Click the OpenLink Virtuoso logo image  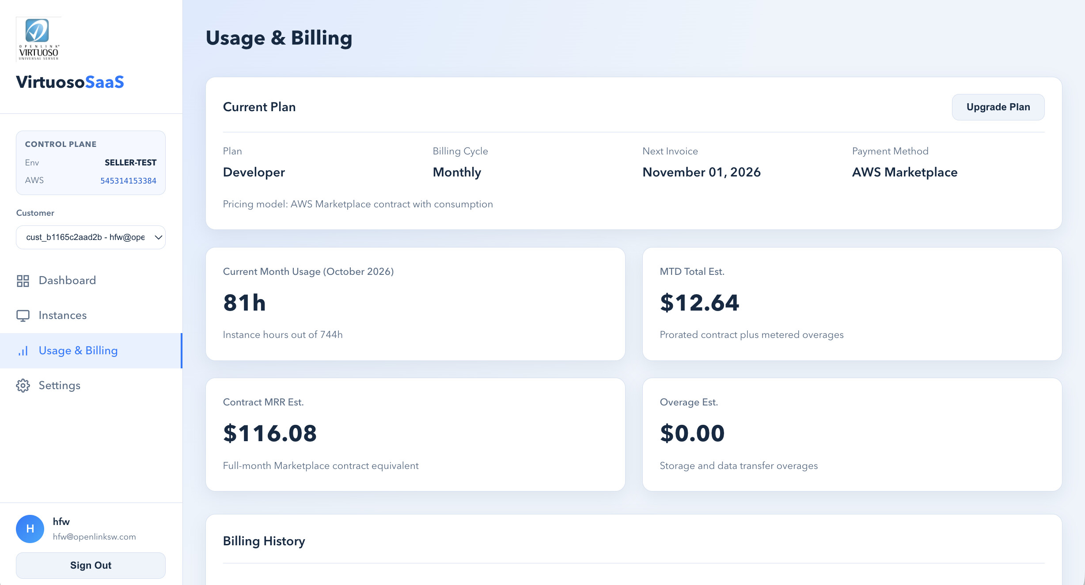tap(38, 39)
